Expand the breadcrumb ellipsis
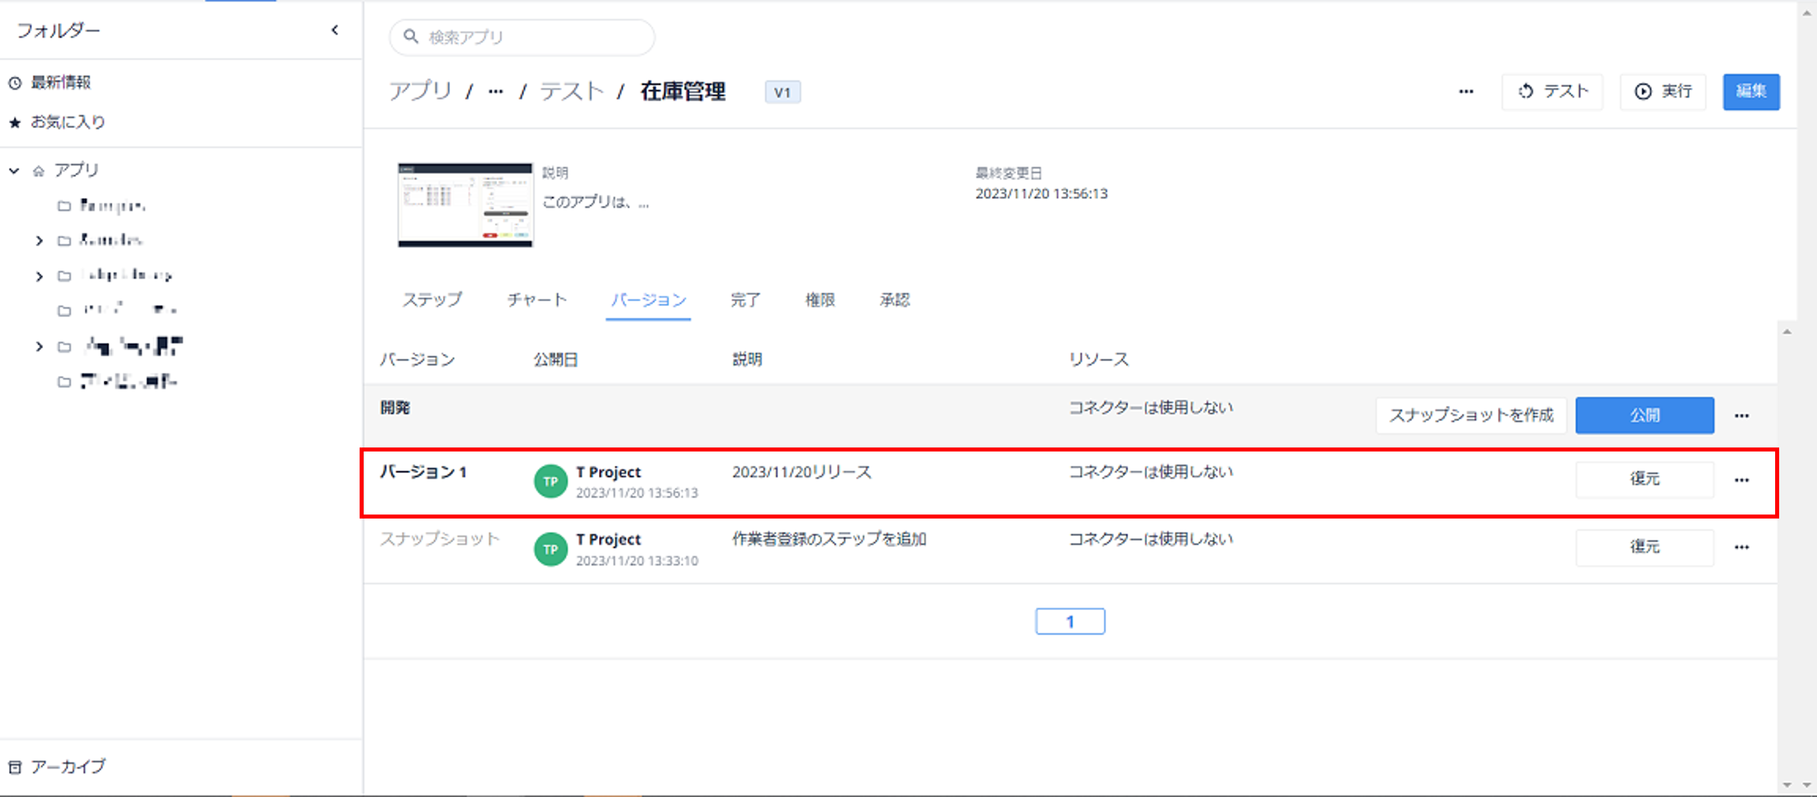1817x797 pixels. (x=496, y=92)
